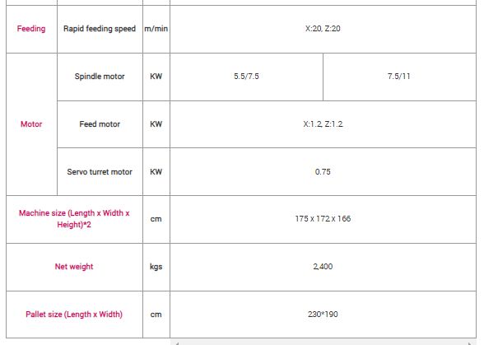The width and height of the screenshot is (484, 345).
Task: Select the Spindle motor row label
Action: [100, 77]
